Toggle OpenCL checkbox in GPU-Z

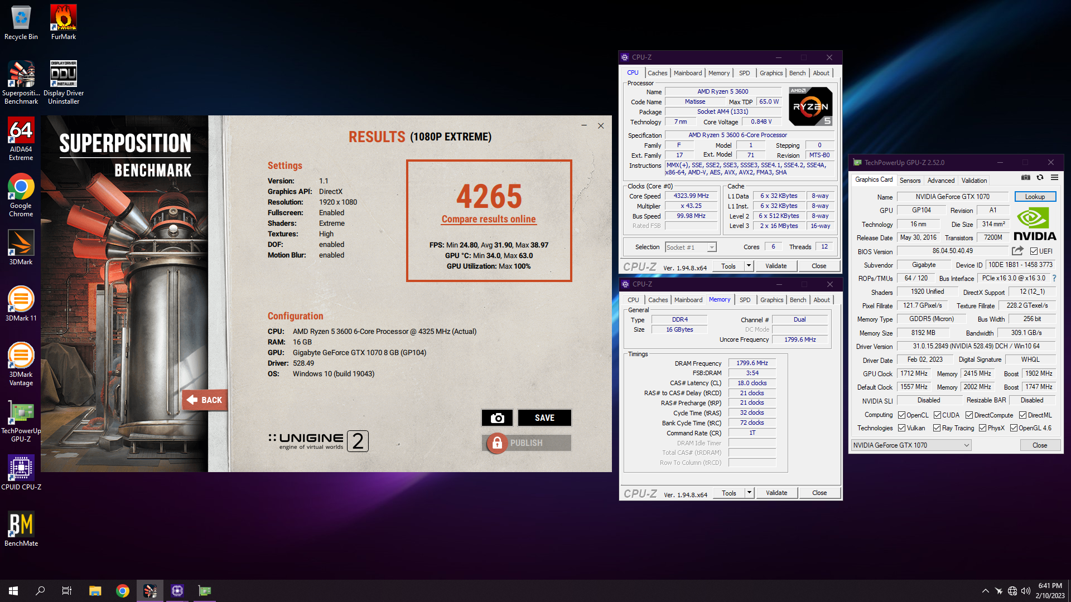(x=901, y=415)
